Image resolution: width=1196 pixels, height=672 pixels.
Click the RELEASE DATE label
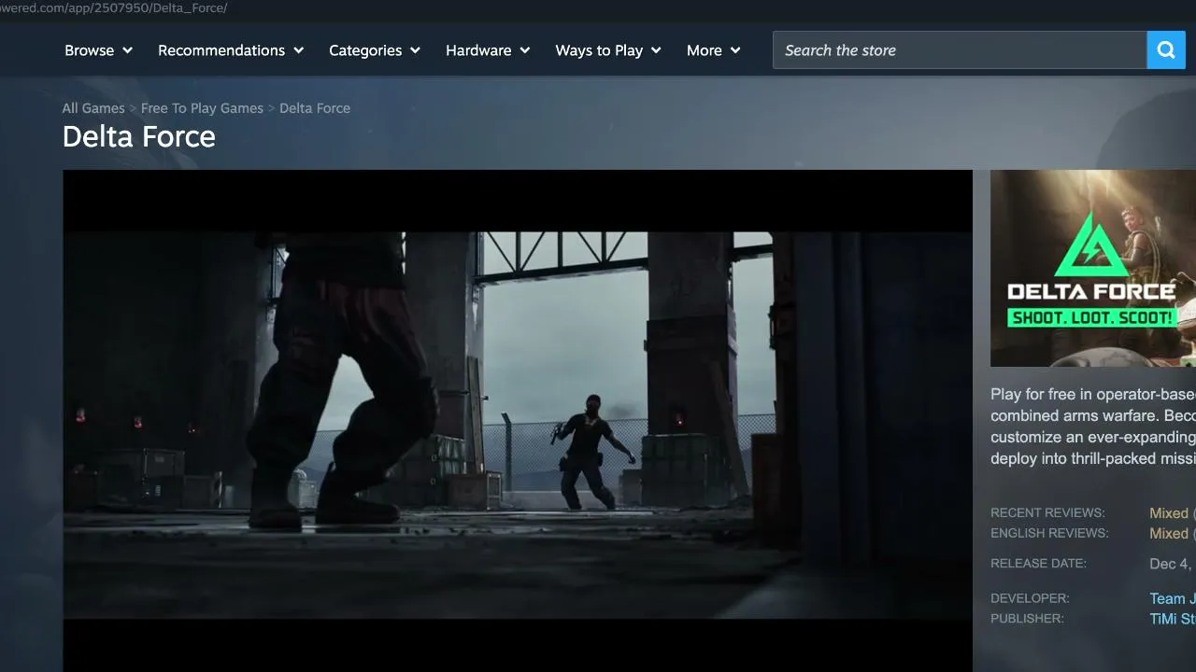[x=1038, y=564]
